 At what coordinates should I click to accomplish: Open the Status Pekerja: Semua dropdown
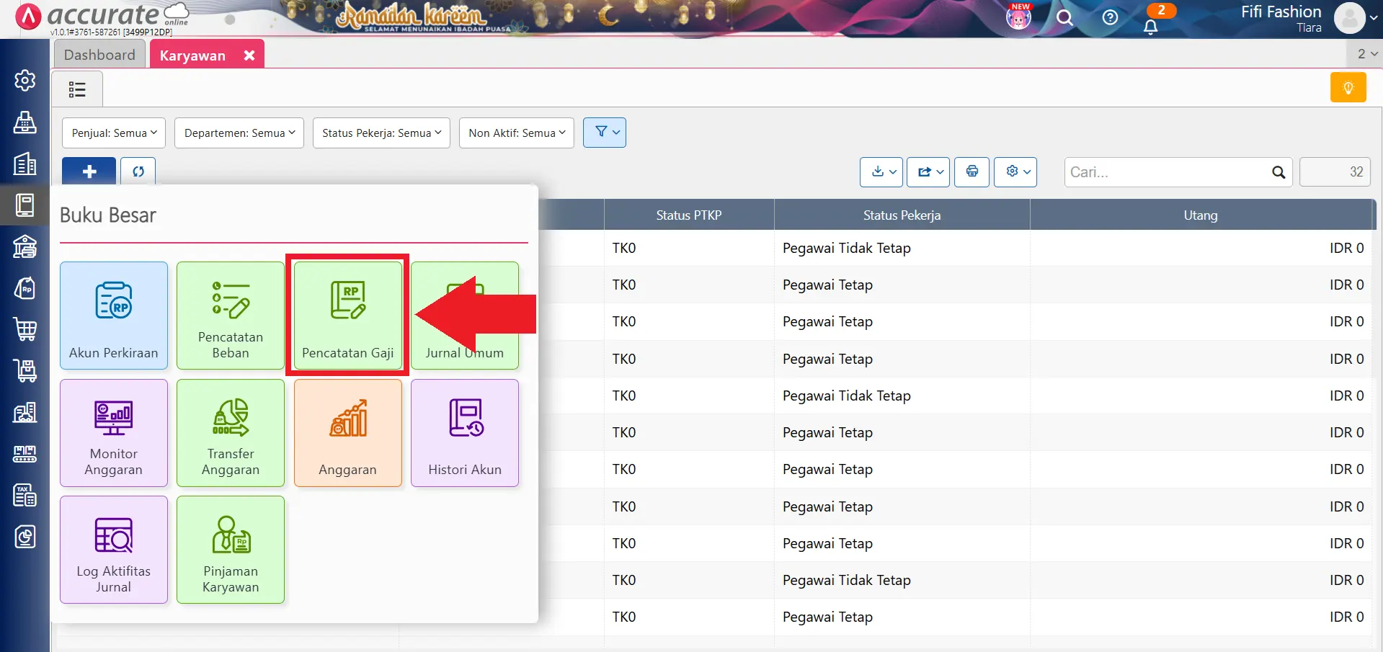click(x=381, y=133)
